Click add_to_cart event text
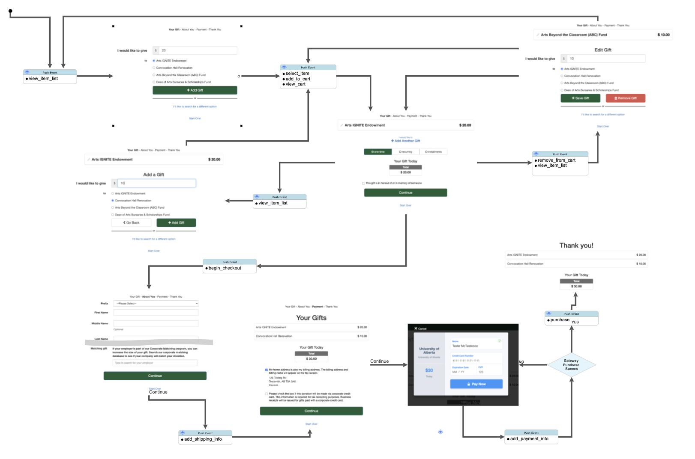Image resolution: width=695 pixels, height=459 pixels. [x=298, y=79]
